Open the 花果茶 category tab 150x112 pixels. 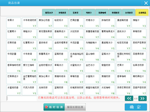click(x=75, y=12)
